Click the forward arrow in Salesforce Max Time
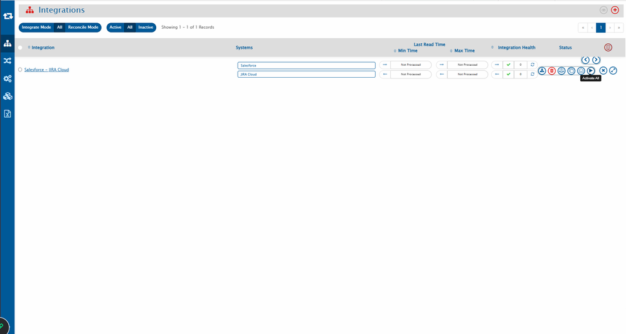The width and height of the screenshot is (626, 334). (442, 65)
